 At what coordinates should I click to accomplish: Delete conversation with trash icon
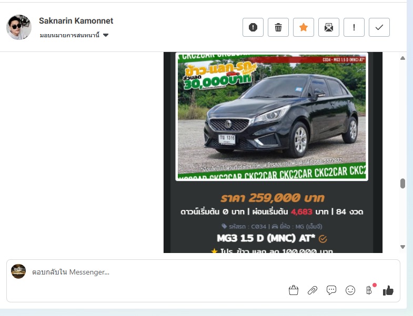pos(278,27)
